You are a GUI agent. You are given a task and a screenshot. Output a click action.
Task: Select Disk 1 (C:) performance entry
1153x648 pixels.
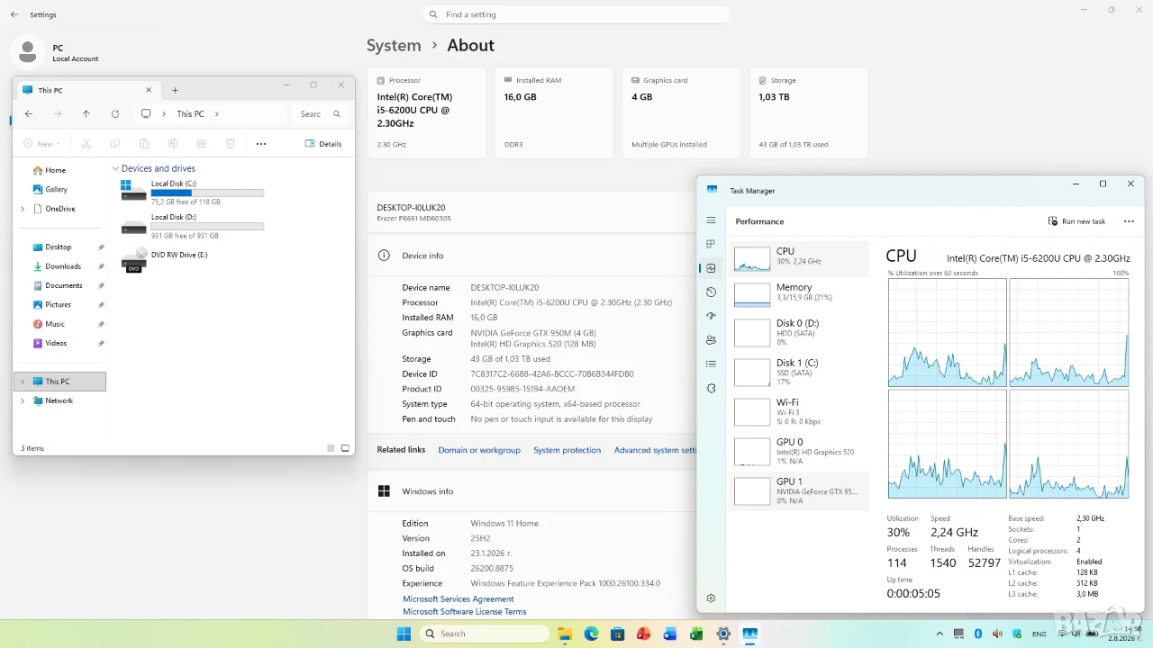798,372
